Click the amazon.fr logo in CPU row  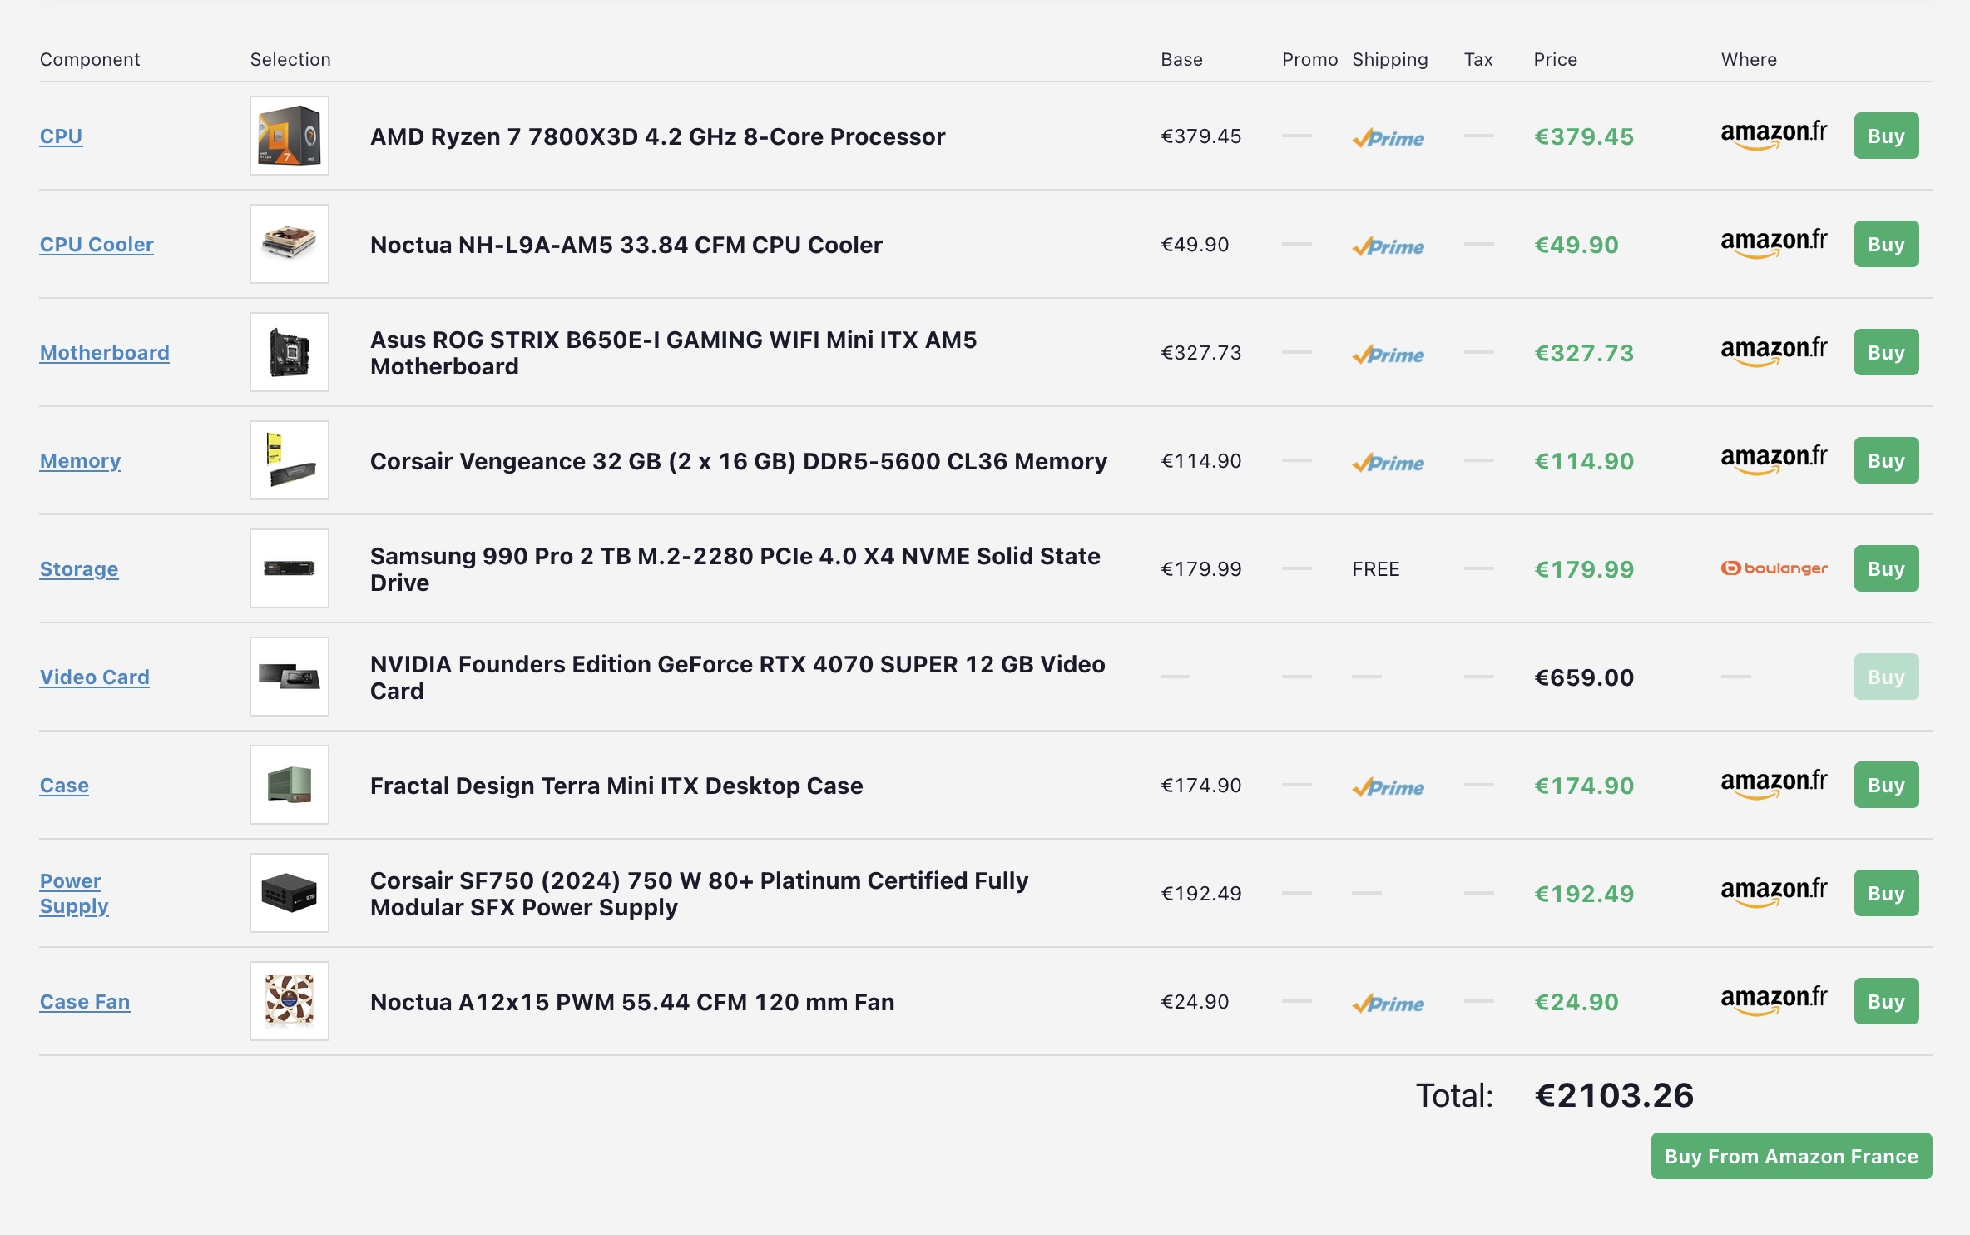pos(1774,136)
